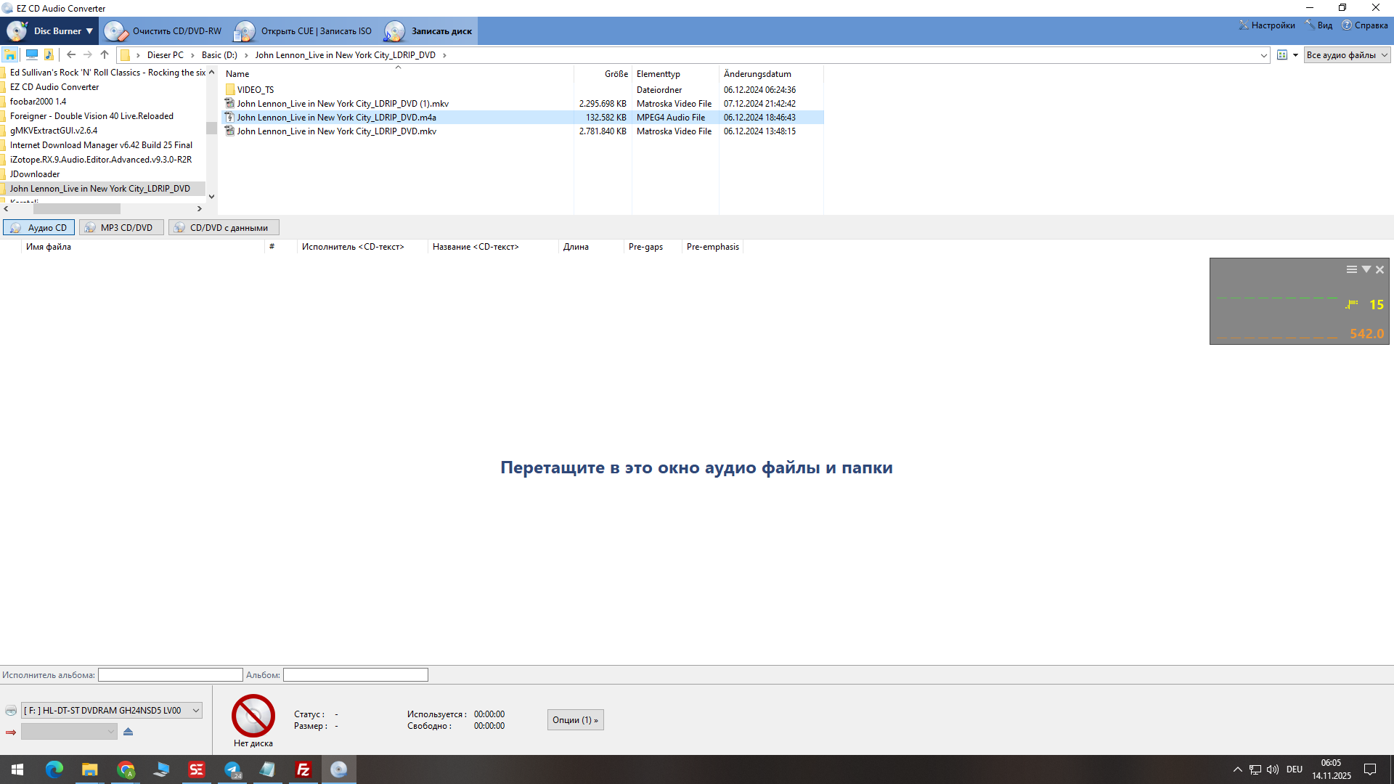This screenshot has height=784, width=1394.
Task: Click the music folder shortcut icon
Action: pyautogui.click(x=49, y=54)
